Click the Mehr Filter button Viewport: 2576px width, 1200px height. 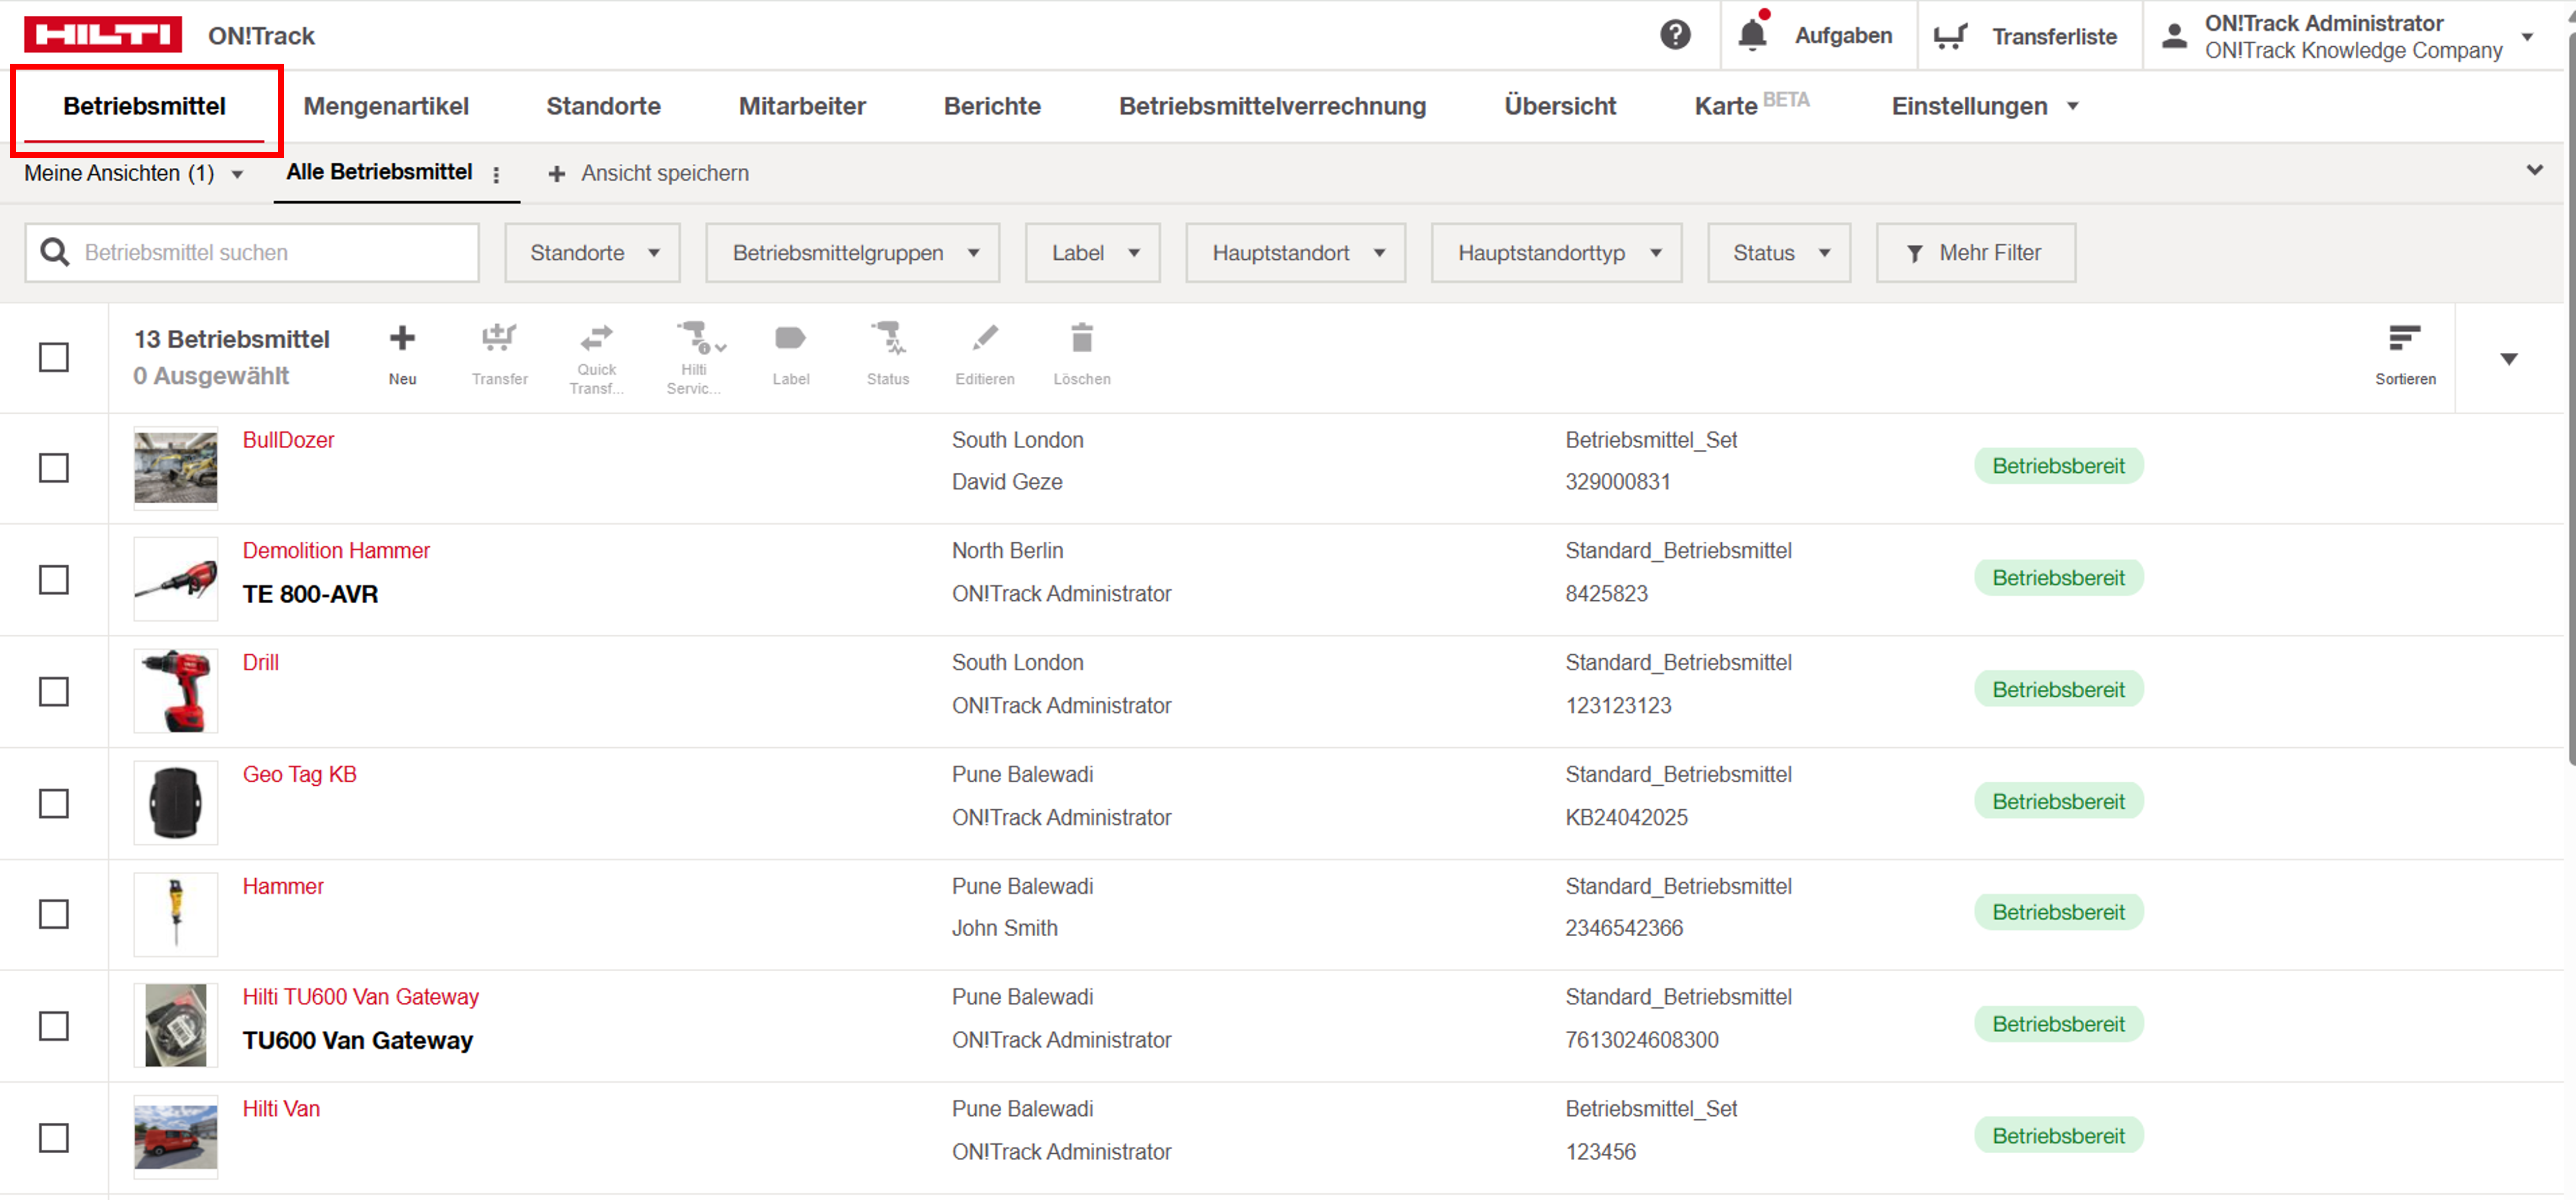coord(1975,253)
